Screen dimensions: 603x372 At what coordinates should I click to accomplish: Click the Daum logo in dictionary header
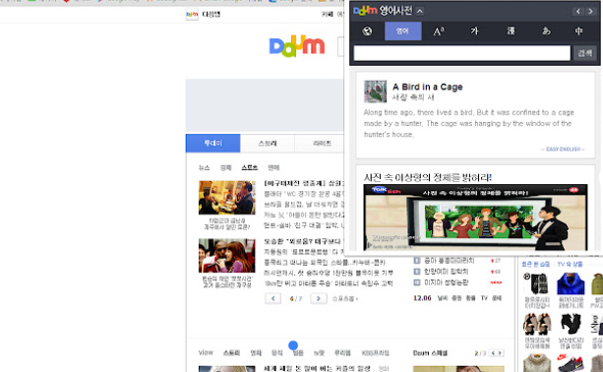click(x=365, y=11)
